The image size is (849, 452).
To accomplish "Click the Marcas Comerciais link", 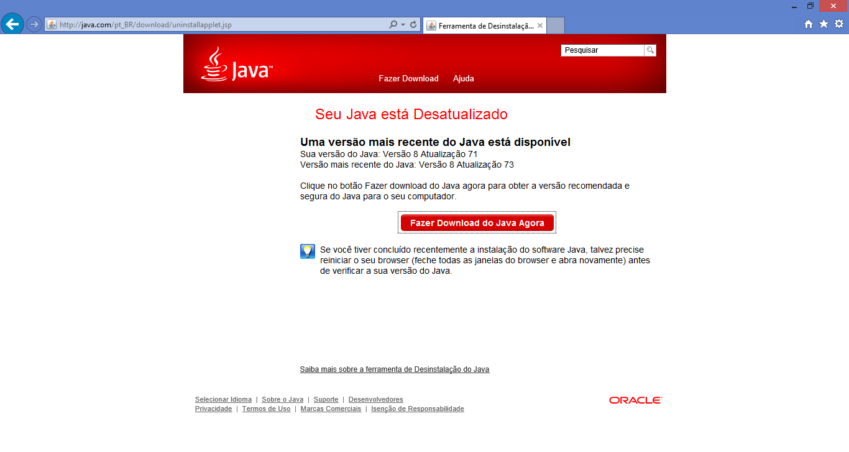I will pos(331,409).
